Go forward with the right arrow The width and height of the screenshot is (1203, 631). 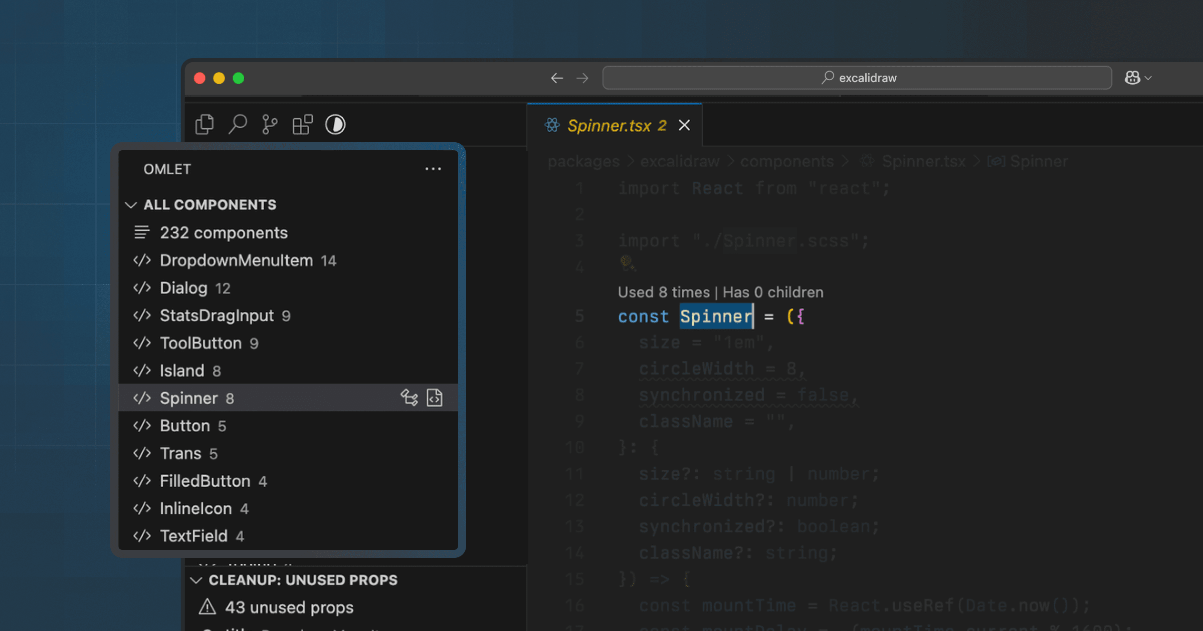pyautogui.click(x=582, y=78)
